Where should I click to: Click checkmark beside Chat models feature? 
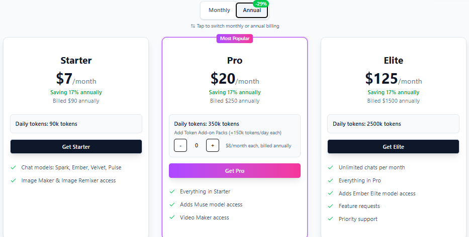[x=13, y=167]
